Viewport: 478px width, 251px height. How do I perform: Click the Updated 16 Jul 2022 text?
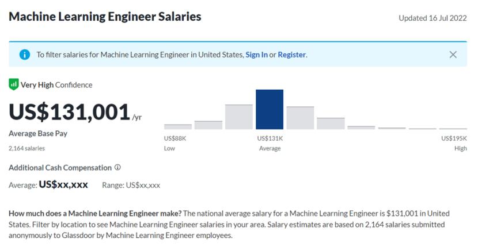(x=433, y=18)
